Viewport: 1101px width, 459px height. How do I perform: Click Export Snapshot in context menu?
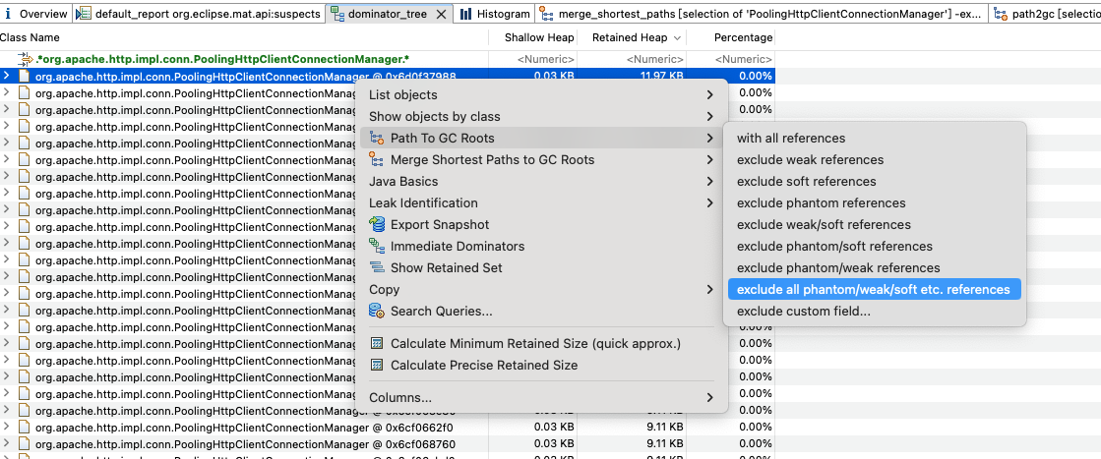tap(539, 225)
